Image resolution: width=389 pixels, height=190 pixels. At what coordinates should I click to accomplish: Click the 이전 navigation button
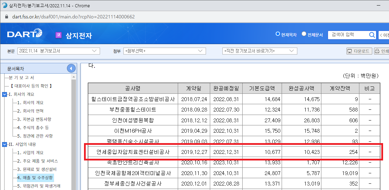pyautogui.click(x=383, y=35)
